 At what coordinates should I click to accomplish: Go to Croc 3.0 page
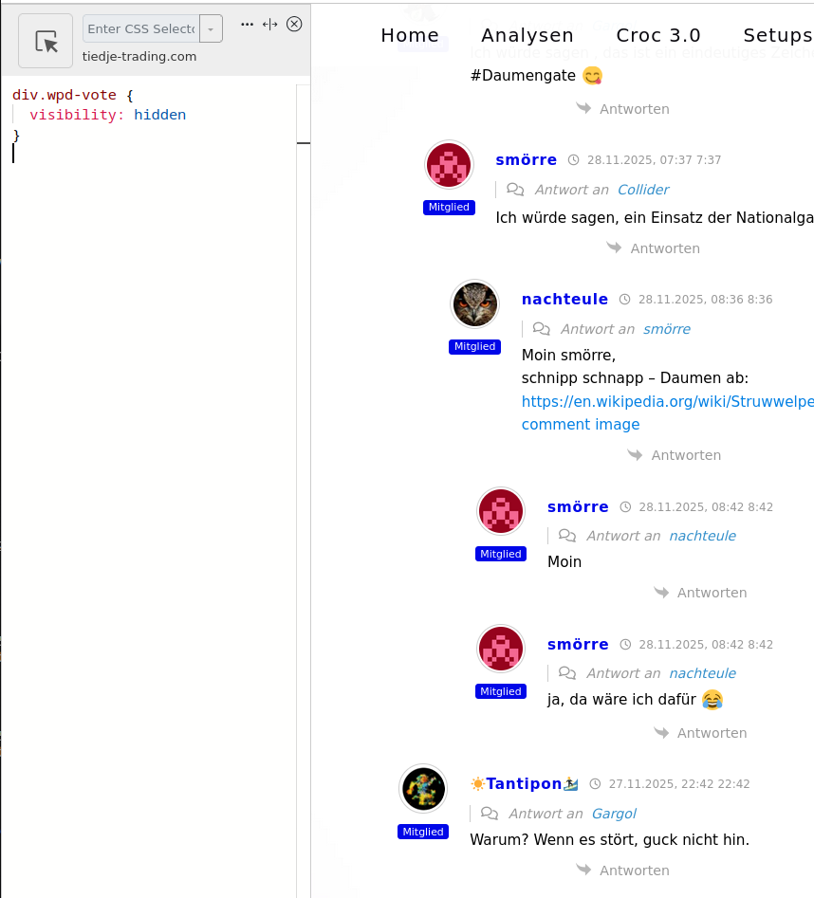(x=658, y=35)
